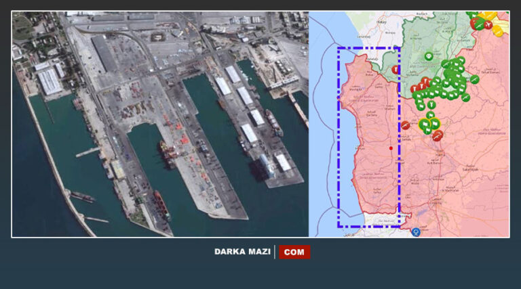Click the red marker below the yellow cluster
The width and height of the screenshot is (521, 289).
tap(438, 135)
